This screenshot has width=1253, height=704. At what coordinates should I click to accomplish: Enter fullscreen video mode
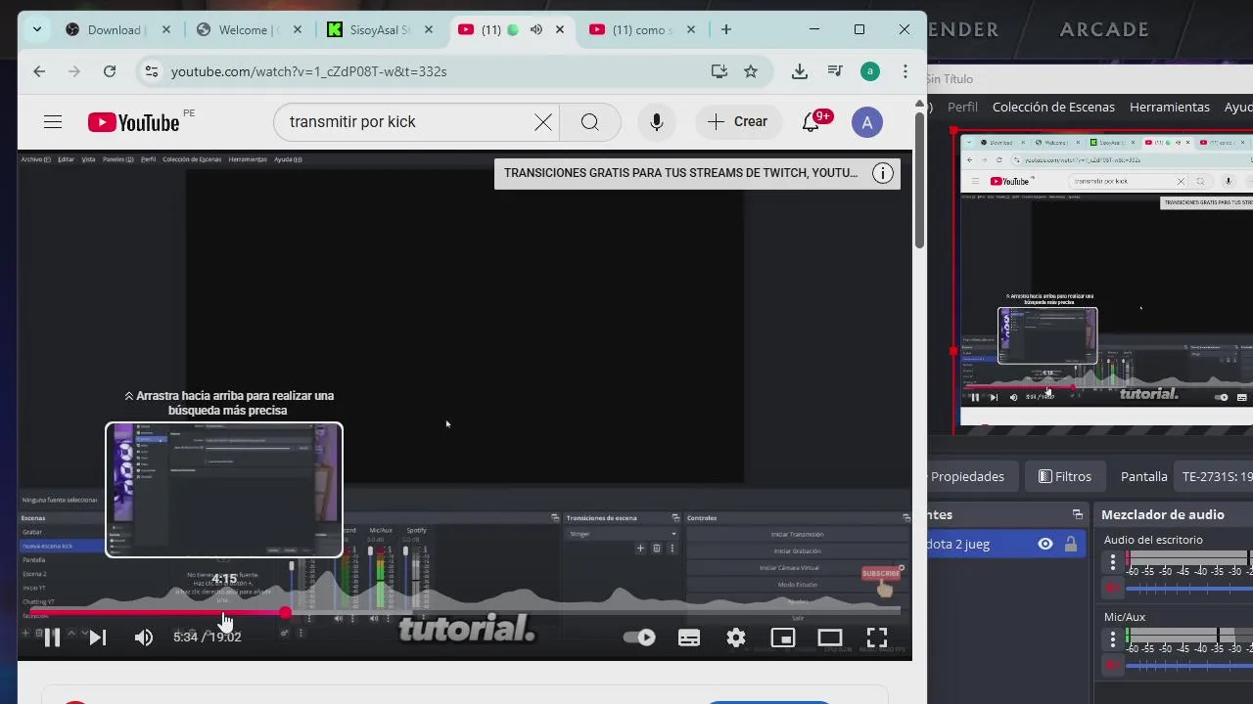877,638
